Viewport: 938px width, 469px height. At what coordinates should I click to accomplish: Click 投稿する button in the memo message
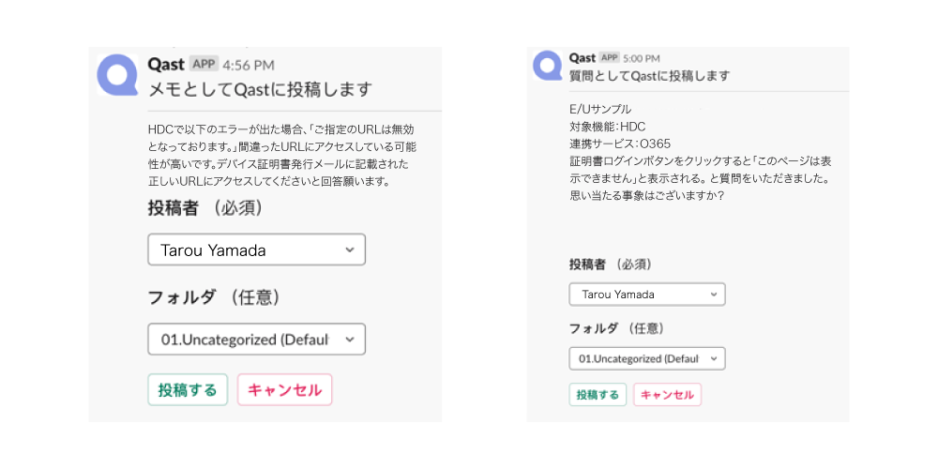(x=188, y=389)
